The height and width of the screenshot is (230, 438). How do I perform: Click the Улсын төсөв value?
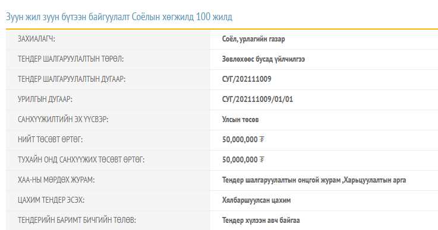tap(240, 120)
